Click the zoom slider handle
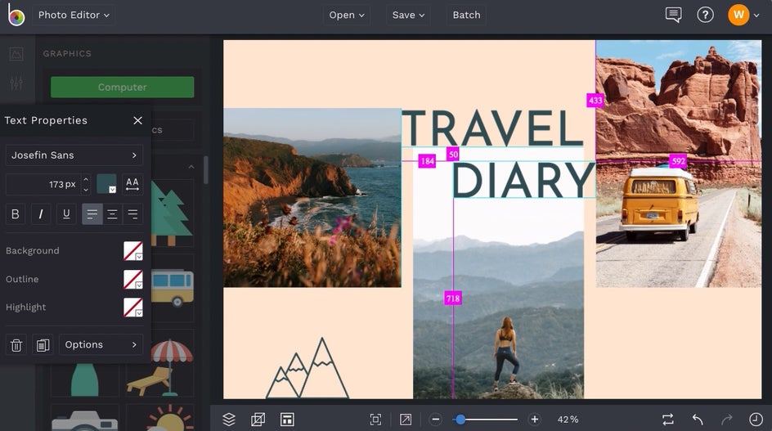 [x=460, y=420]
